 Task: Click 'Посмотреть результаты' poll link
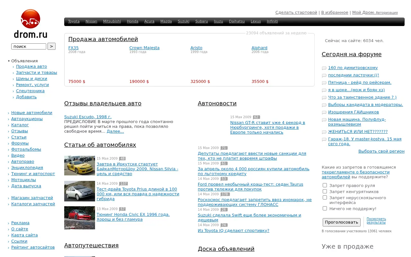point(376,221)
